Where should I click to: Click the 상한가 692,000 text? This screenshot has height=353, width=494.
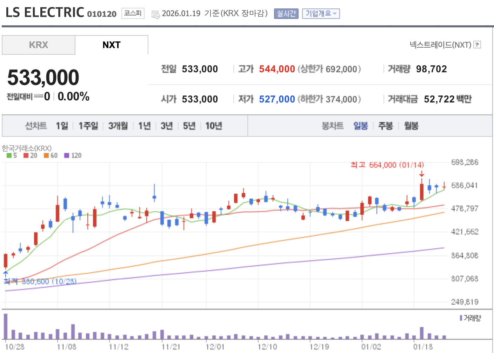coord(329,69)
